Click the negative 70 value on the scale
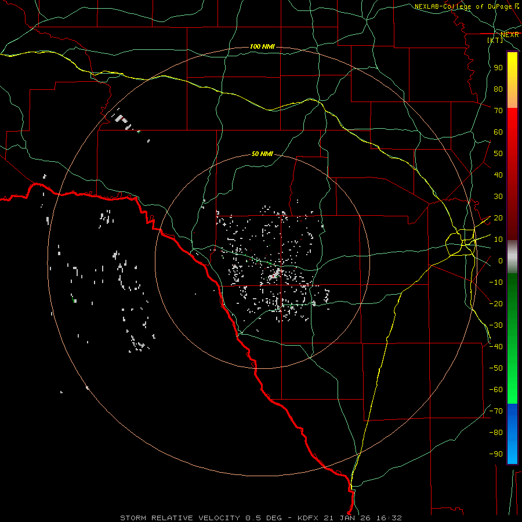This screenshot has width=522, height=522. (x=496, y=411)
